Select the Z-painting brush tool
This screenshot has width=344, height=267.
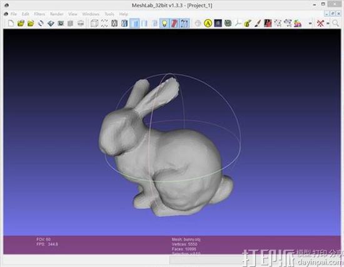[258, 23]
